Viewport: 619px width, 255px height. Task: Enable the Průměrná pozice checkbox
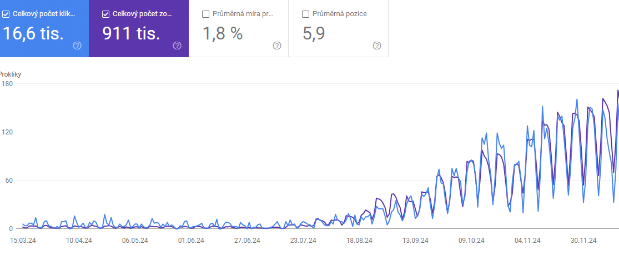click(x=305, y=14)
